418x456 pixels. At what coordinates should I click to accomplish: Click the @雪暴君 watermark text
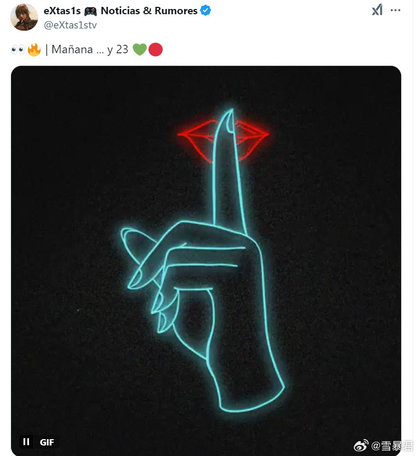click(x=392, y=446)
